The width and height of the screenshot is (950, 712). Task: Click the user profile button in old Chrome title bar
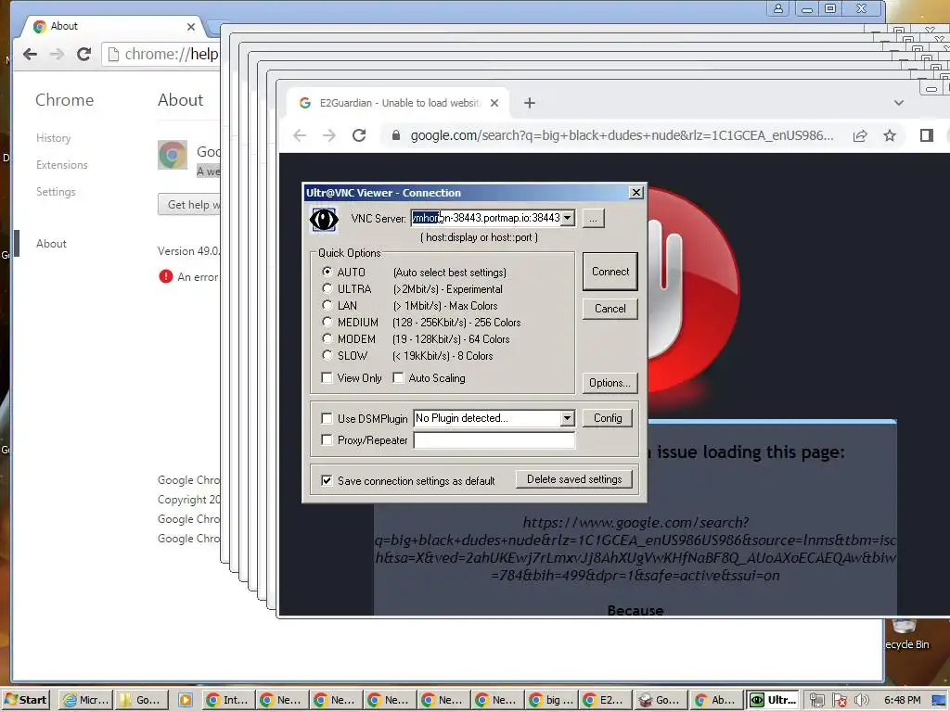click(x=778, y=8)
